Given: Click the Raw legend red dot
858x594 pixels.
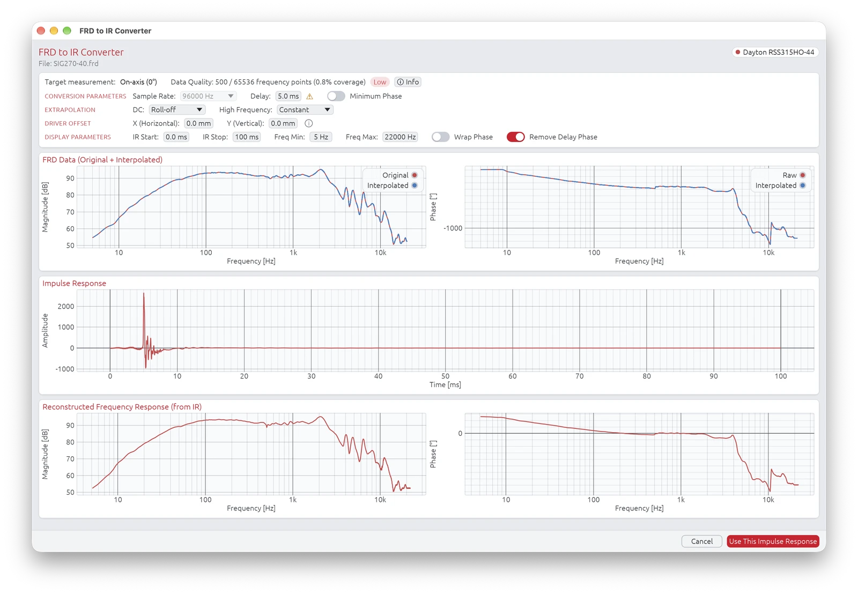Looking at the screenshot, I should (x=803, y=175).
